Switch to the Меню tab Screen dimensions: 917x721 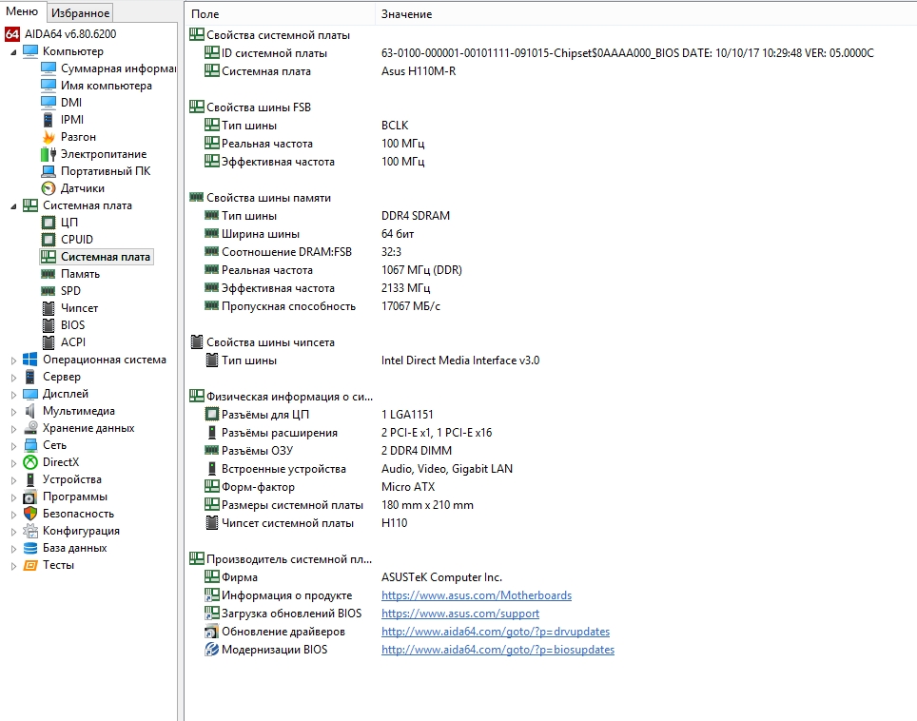[x=22, y=11]
